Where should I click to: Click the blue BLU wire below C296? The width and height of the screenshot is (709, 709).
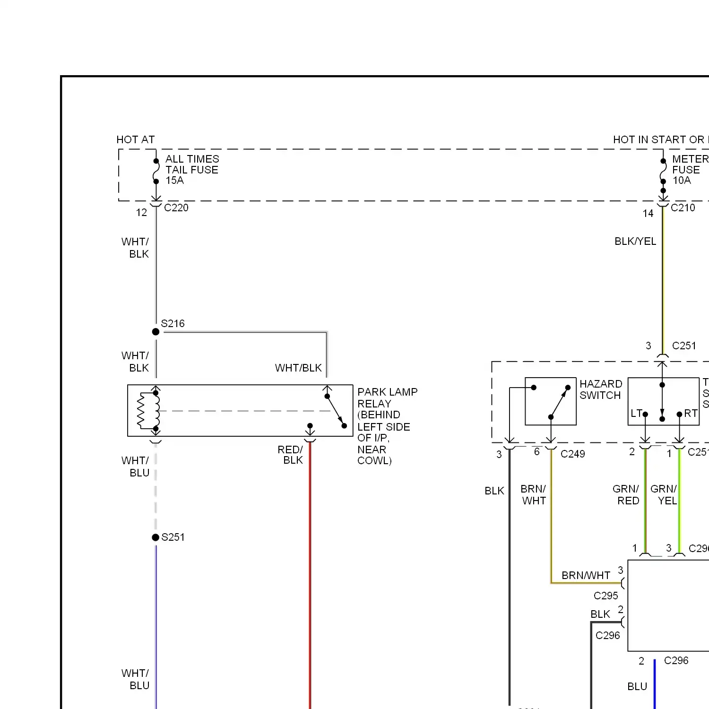coord(655,684)
